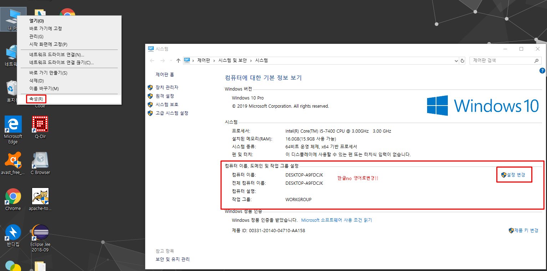
Task: Select the computer name DESKTOP-A9FDCJK value
Action: click(x=304, y=175)
